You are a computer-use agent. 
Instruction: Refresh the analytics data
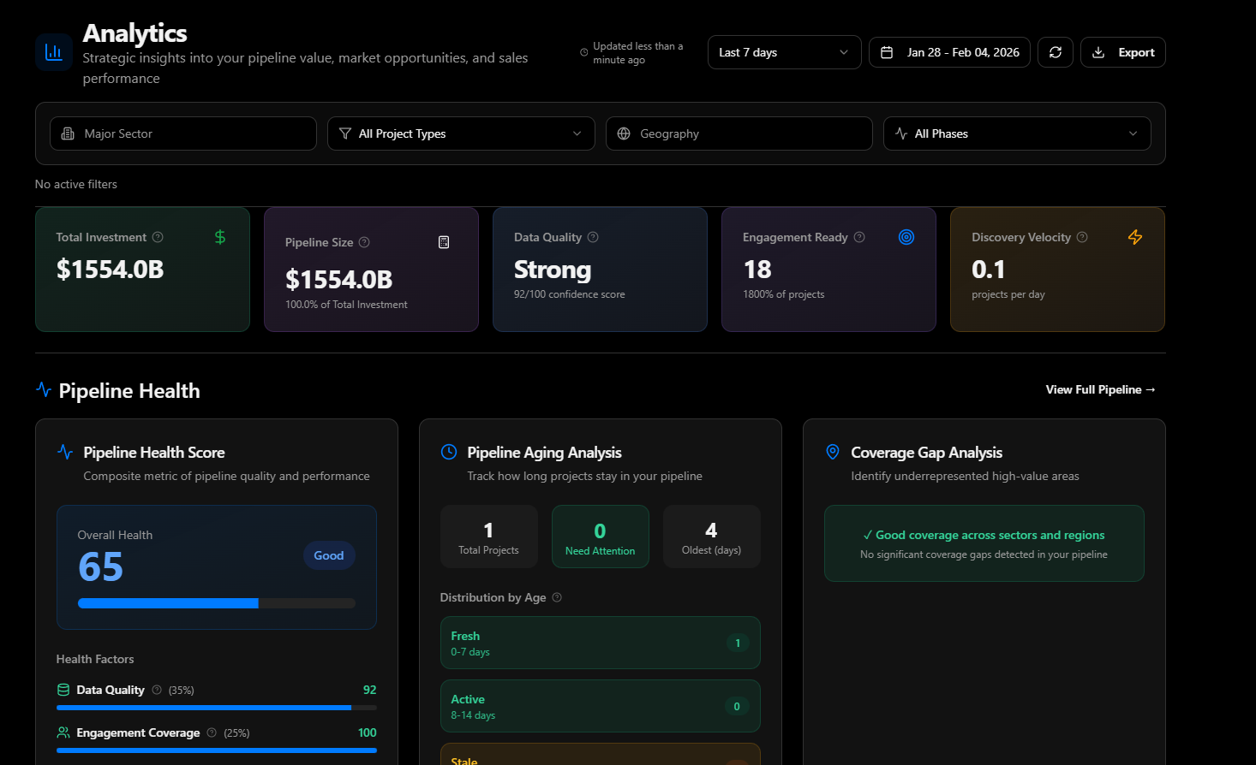pyautogui.click(x=1055, y=52)
